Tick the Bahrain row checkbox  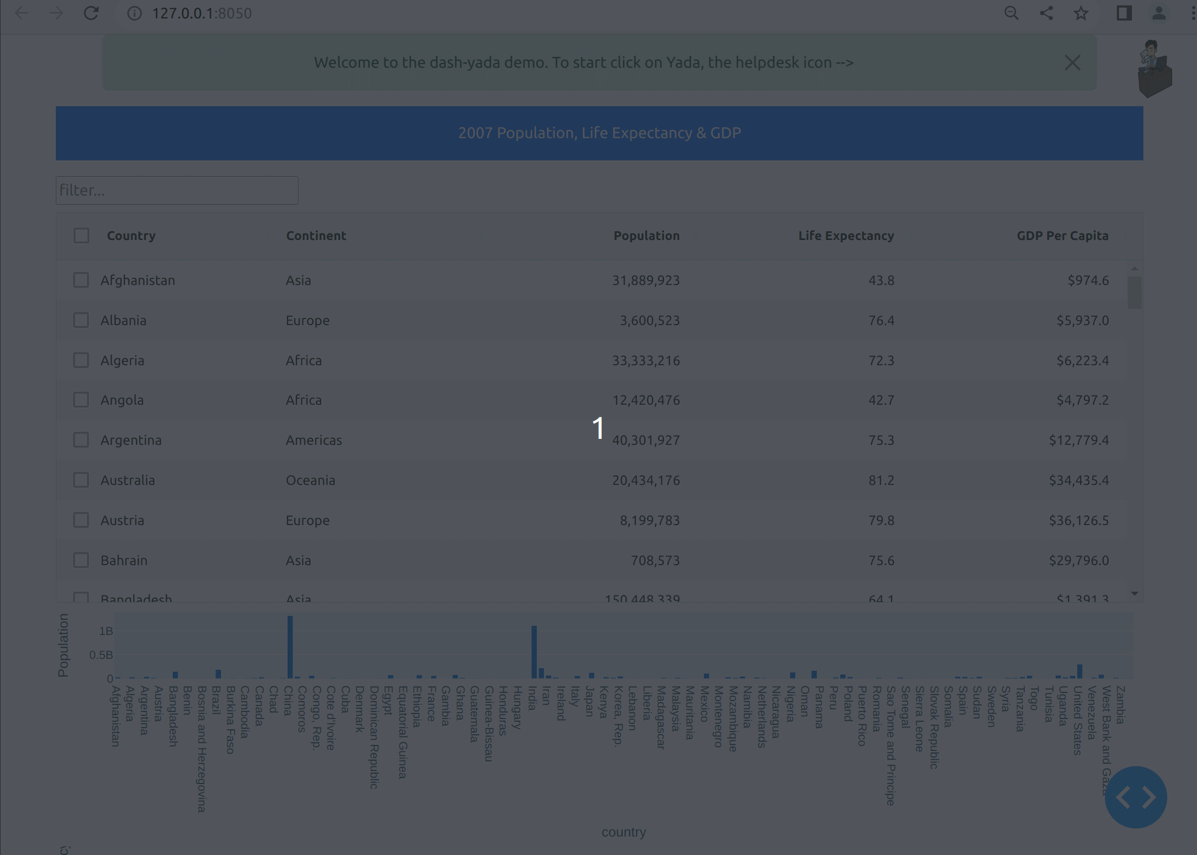click(81, 560)
